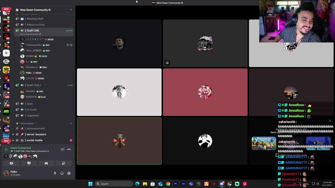Disconnect from the voice channel
Viewport: 335px width, 188px height.
pos(69,149)
